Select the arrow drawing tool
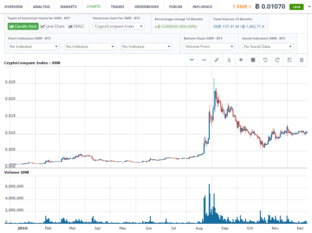This screenshot has height=233, width=312. pyautogui.click(x=204, y=60)
